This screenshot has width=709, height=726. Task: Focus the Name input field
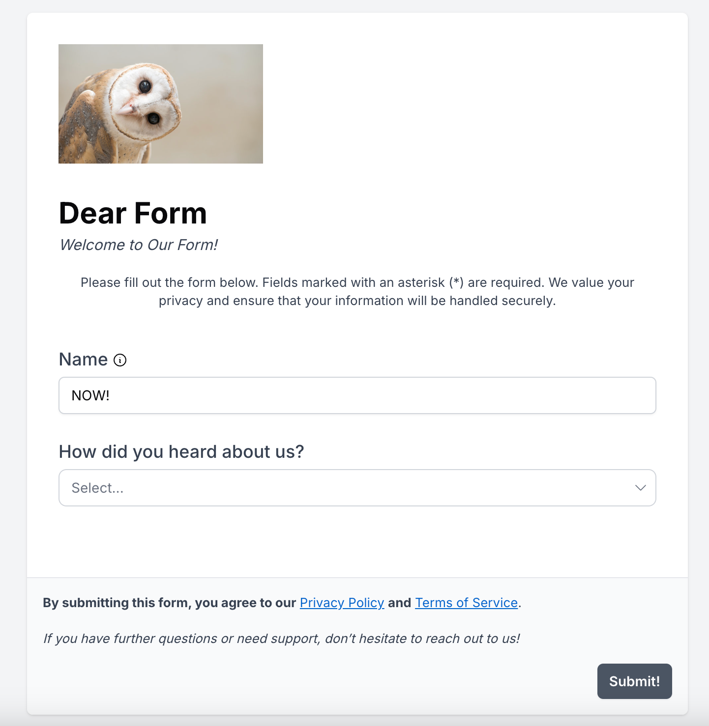(x=357, y=395)
